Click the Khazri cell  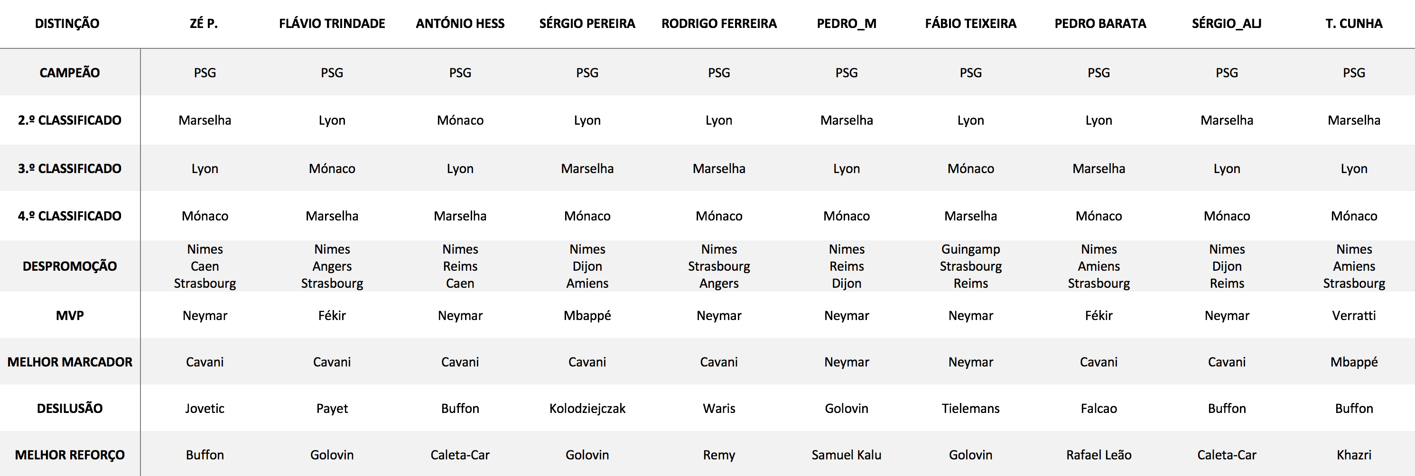pyautogui.click(x=1353, y=455)
